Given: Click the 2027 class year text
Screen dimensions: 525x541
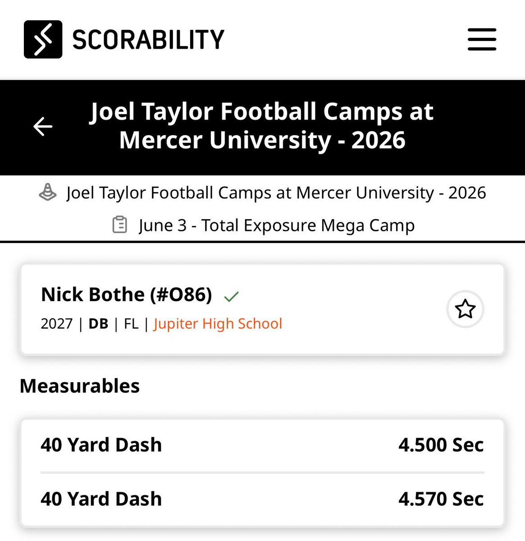Looking at the screenshot, I should point(57,324).
